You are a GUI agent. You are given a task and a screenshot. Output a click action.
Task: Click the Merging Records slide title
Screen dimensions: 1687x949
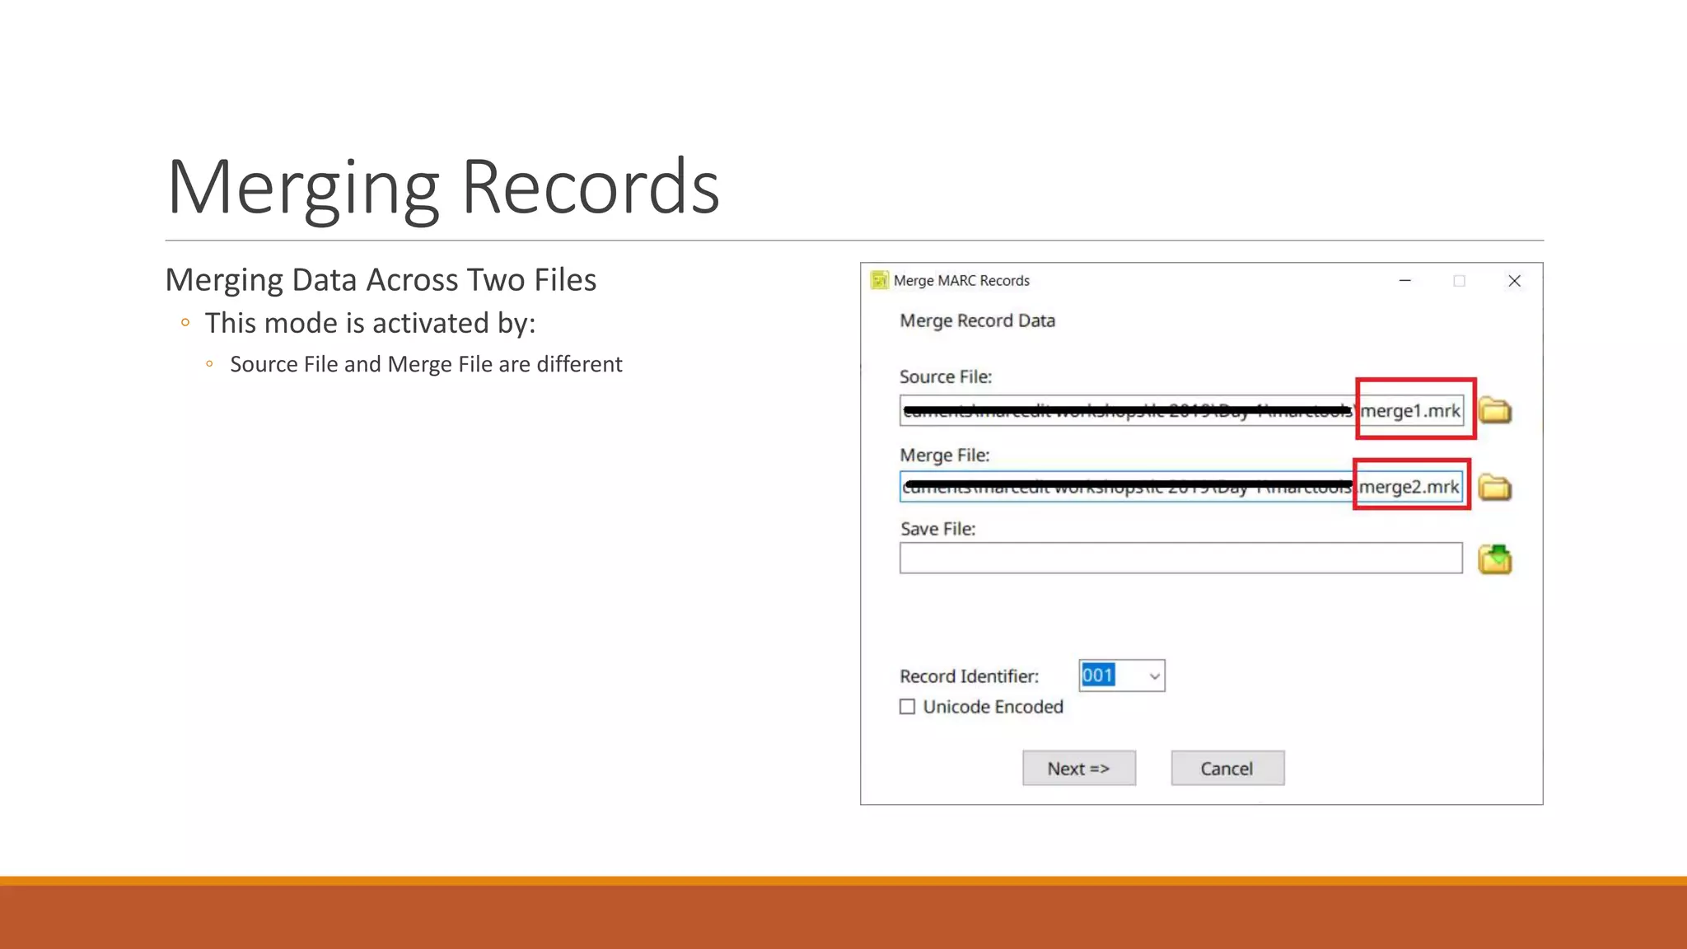coord(443,188)
